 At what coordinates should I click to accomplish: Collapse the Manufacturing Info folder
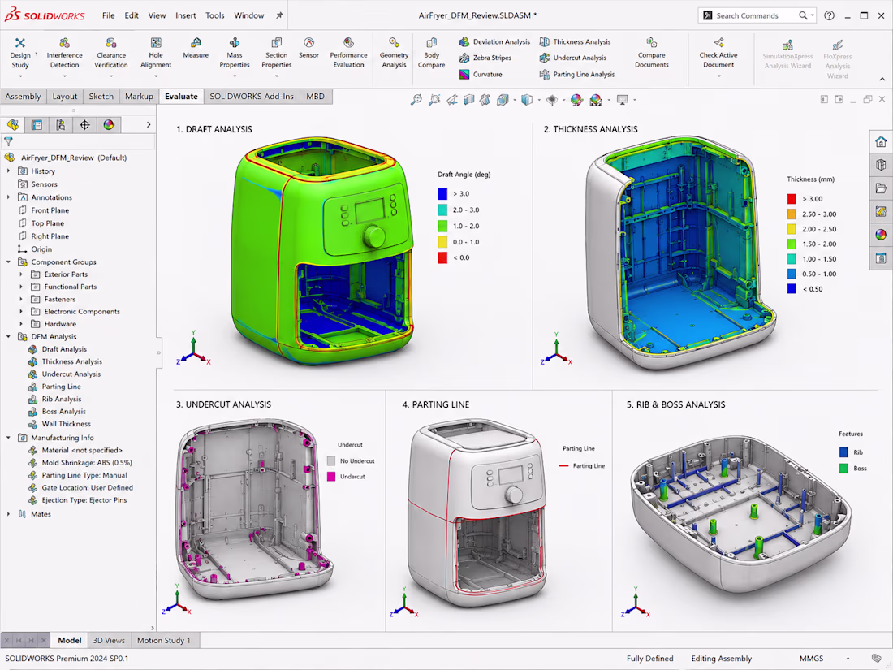click(9, 438)
